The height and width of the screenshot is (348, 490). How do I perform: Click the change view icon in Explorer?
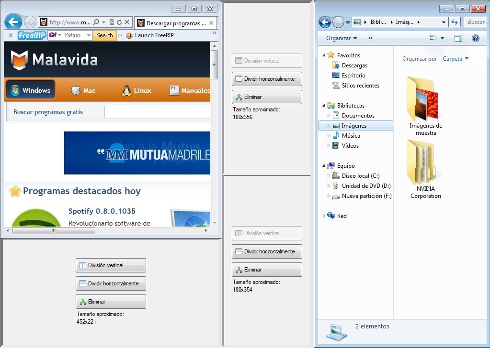432,38
